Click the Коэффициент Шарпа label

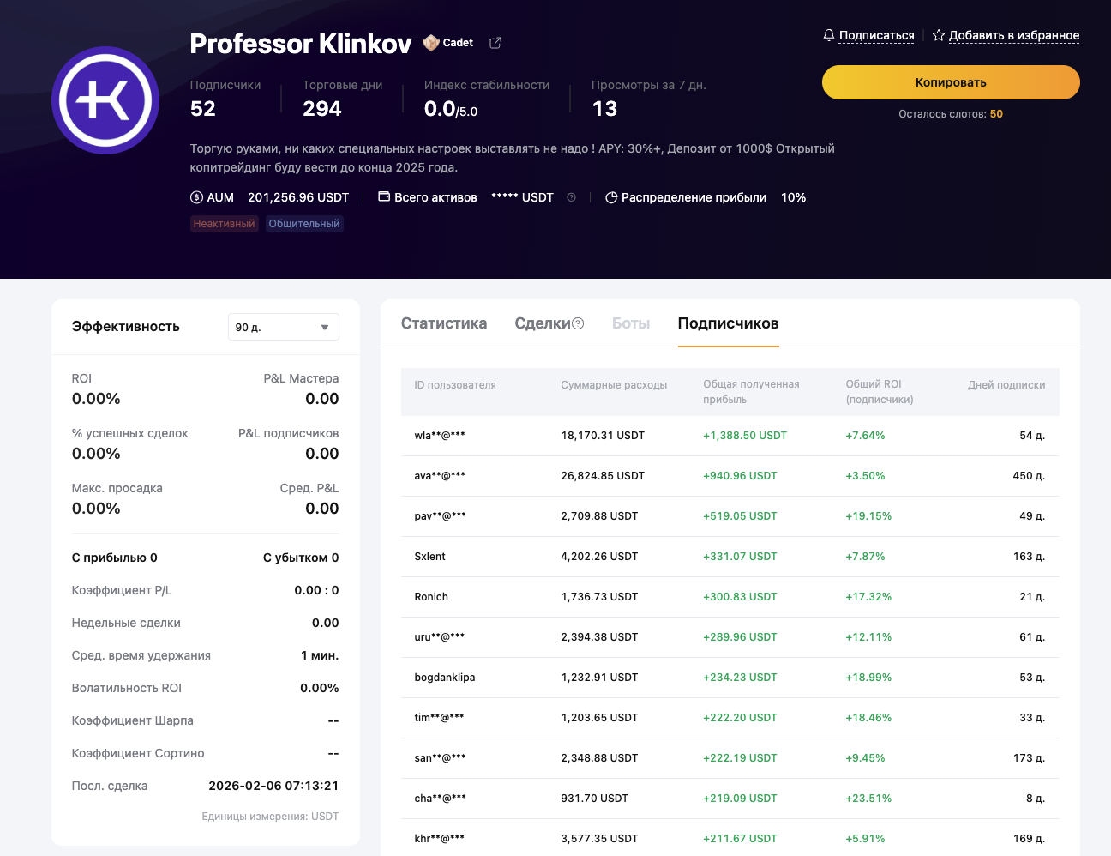click(x=133, y=720)
